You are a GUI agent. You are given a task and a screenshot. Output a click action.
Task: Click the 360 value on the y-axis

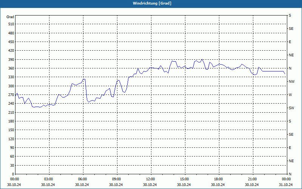coord(11,68)
